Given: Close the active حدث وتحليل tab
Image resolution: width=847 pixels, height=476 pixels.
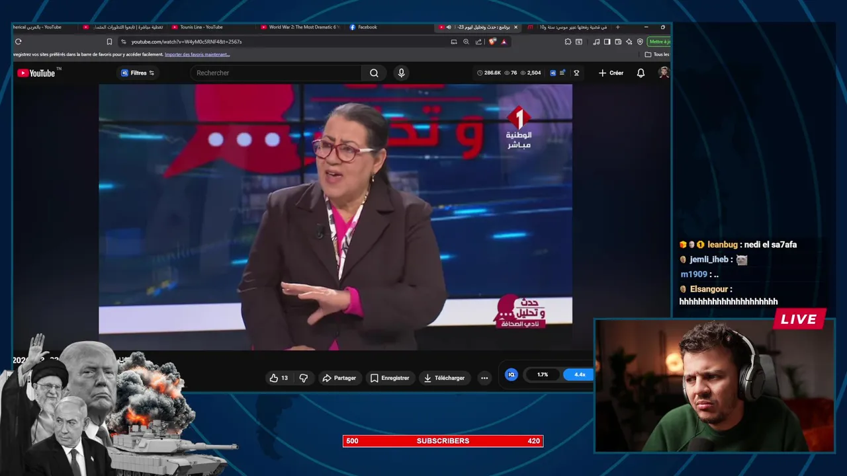Looking at the screenshot, I should 515,27.
